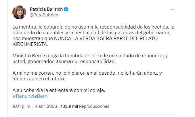Click the Reproducciones label
This screenshot has height=117, width=195.
(94, 106)
